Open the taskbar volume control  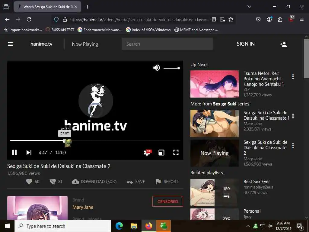(x=270, y=226)
